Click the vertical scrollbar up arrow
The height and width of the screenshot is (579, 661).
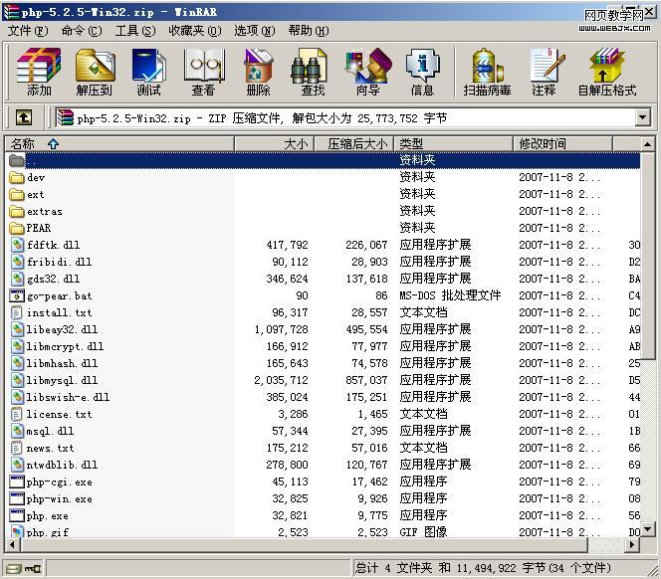click(647, 144)
